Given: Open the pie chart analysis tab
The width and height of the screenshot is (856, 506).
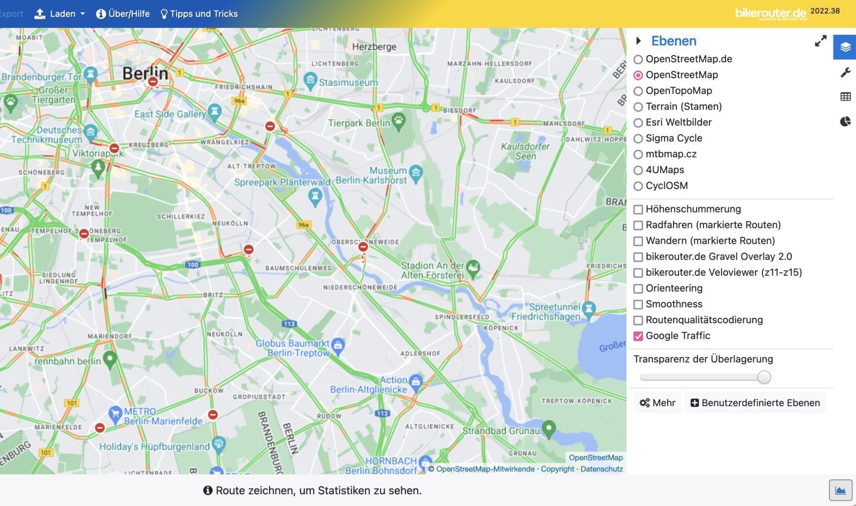Looking at the screenshot, I should pyautogui.click(x=845, y=121).
